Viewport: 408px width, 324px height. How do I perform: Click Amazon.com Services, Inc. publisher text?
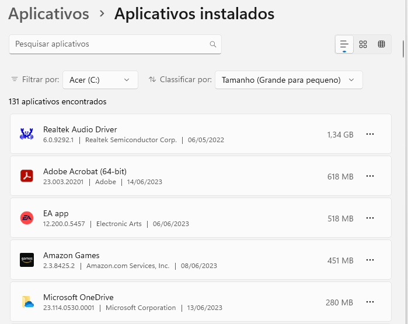click(128, 266)
